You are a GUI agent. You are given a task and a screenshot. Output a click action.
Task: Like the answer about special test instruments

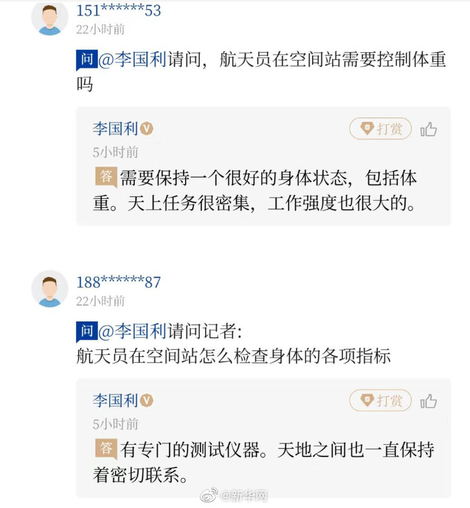point(429,401)
